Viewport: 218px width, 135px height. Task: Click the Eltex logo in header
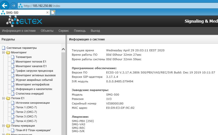24,21
